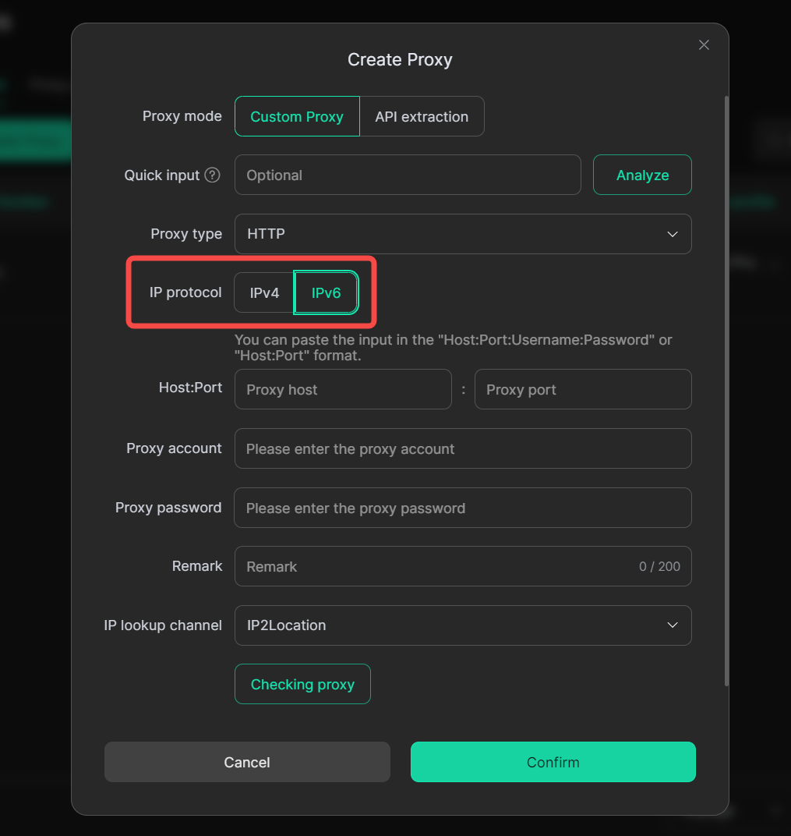Close the Create Proxy dialog with X
Image resolution: width=791 pixels, height=836 pixels.
point(704,44)
